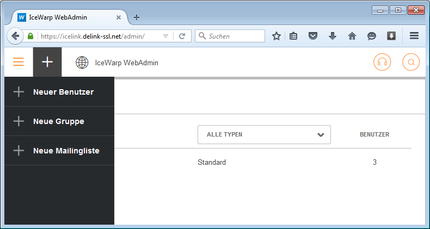430x229 pixels.
Task: Open a new browser tab
Action: (x=137, y=17)
